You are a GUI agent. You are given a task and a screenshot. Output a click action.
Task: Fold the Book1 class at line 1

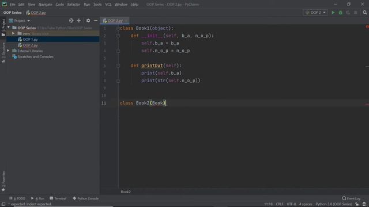118,28
